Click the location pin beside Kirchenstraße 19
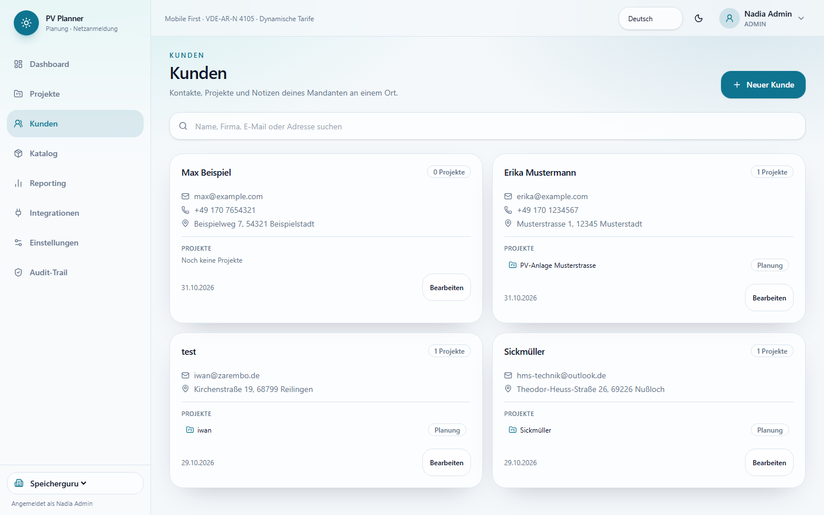This screenshot has width=824, height=515. [x=185, y=389]
